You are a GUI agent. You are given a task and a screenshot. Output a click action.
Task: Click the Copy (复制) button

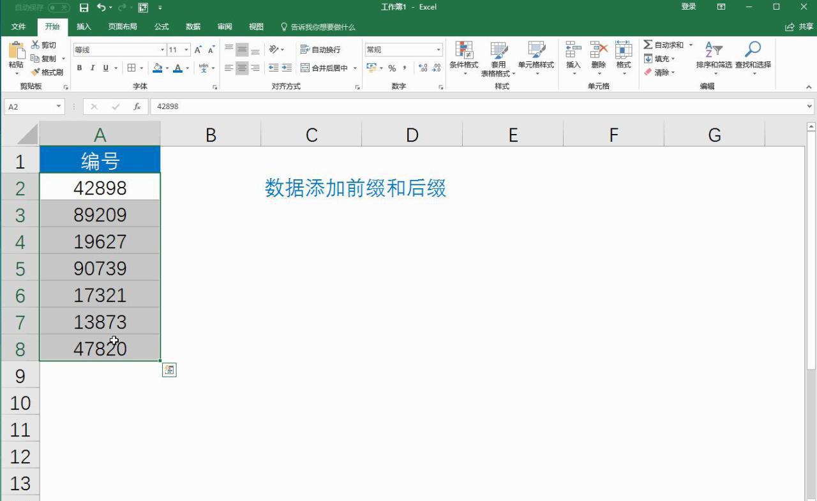point(43,59)
